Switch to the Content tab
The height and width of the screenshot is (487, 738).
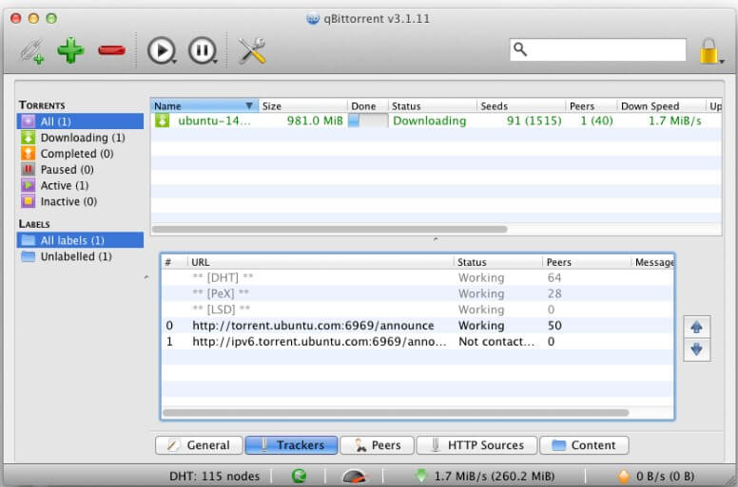(584, 444)
